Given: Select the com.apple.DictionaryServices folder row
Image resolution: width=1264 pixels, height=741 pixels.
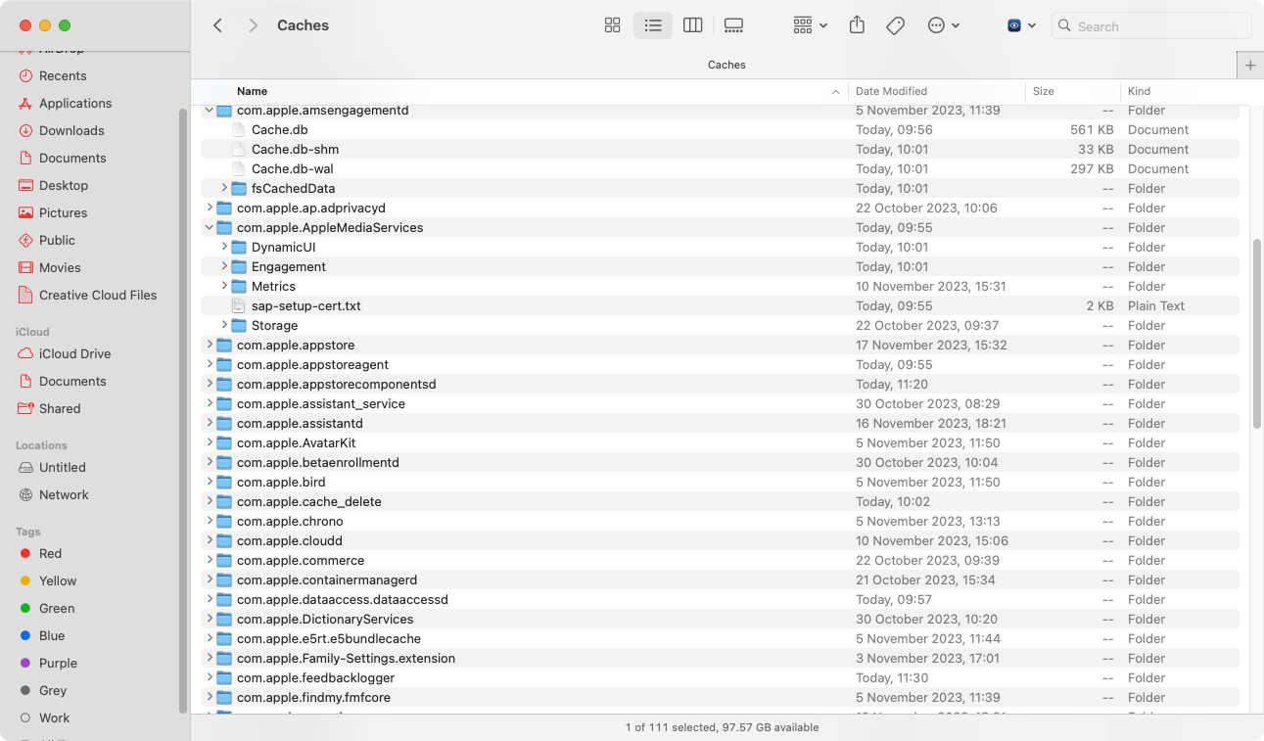Looking at the screenshot, I should coord(720,619).
